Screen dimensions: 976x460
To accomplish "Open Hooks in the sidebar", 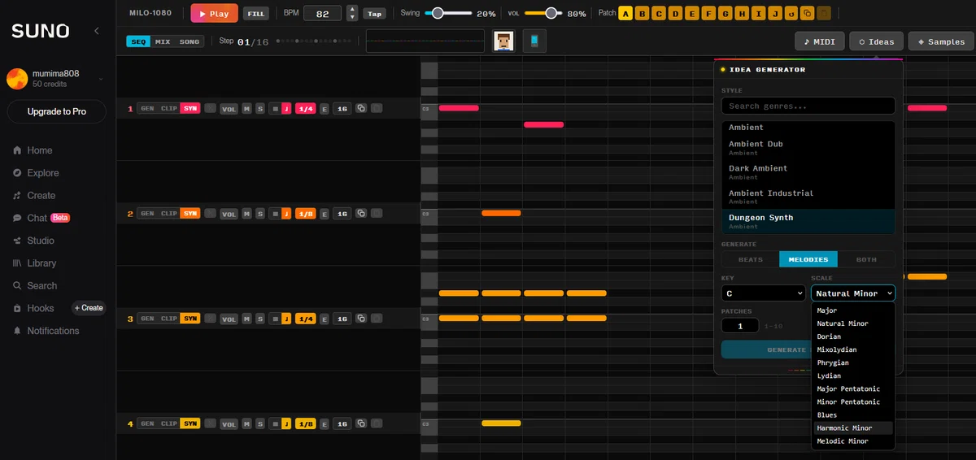I will point(33,308).
